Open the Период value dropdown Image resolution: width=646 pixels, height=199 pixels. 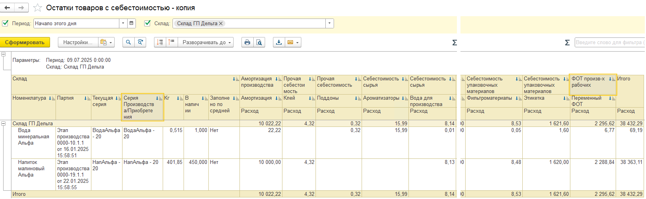click(x=123, y=23)
